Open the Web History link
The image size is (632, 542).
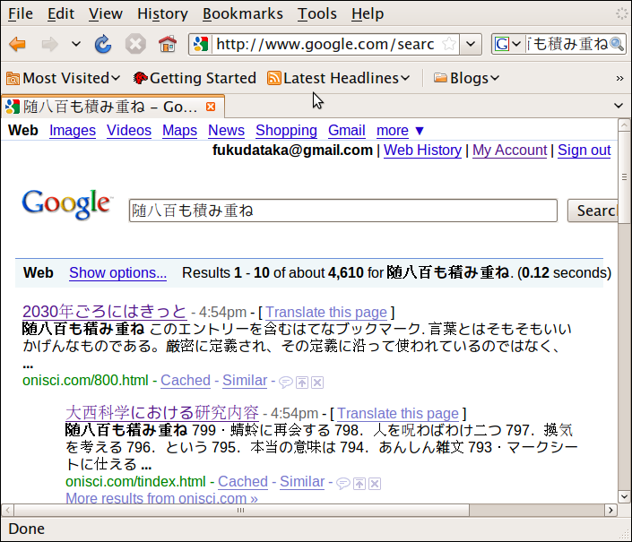[x=422, y=150]
